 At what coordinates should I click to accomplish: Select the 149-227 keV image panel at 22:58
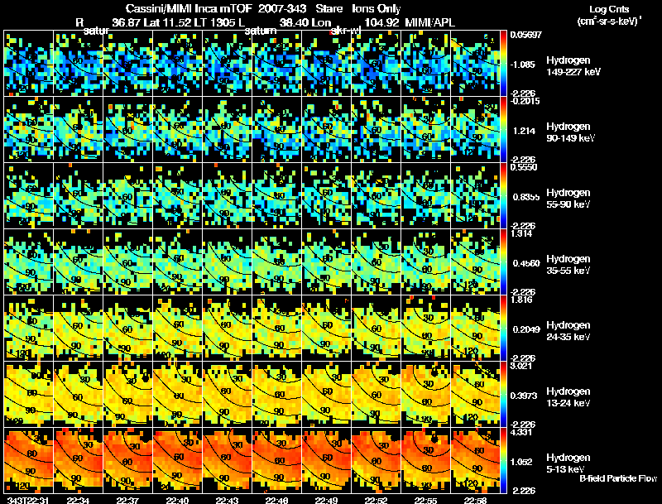[x=475, y=63]
